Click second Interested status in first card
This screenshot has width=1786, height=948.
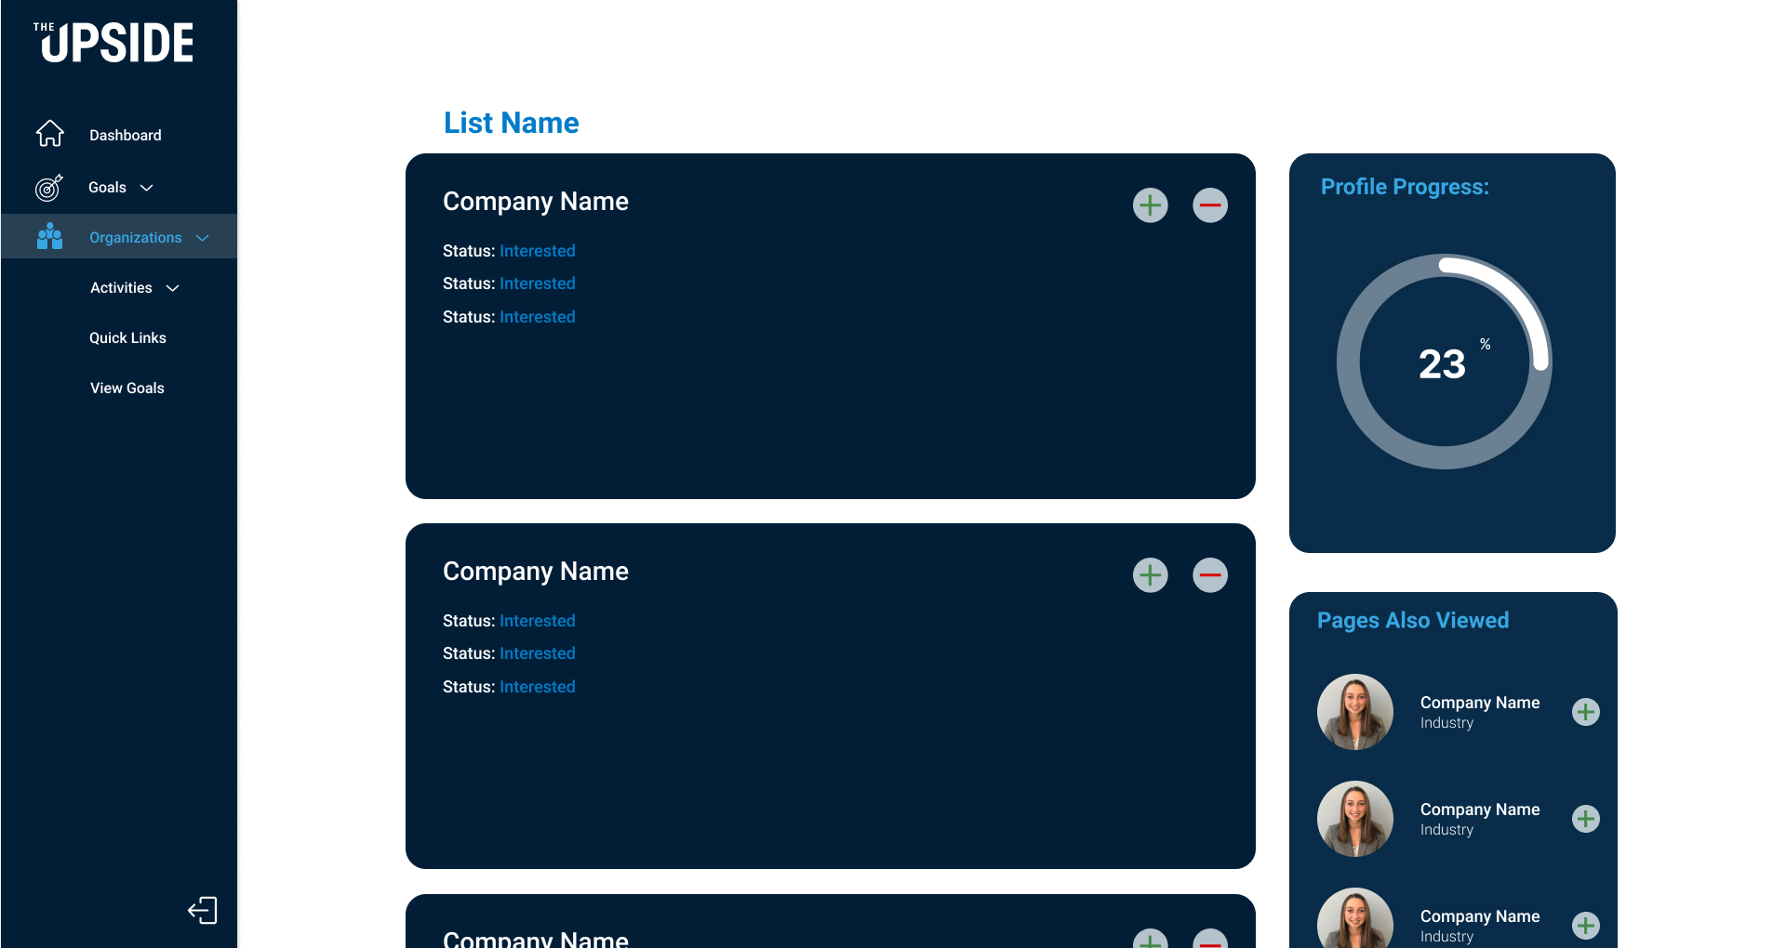538,283
